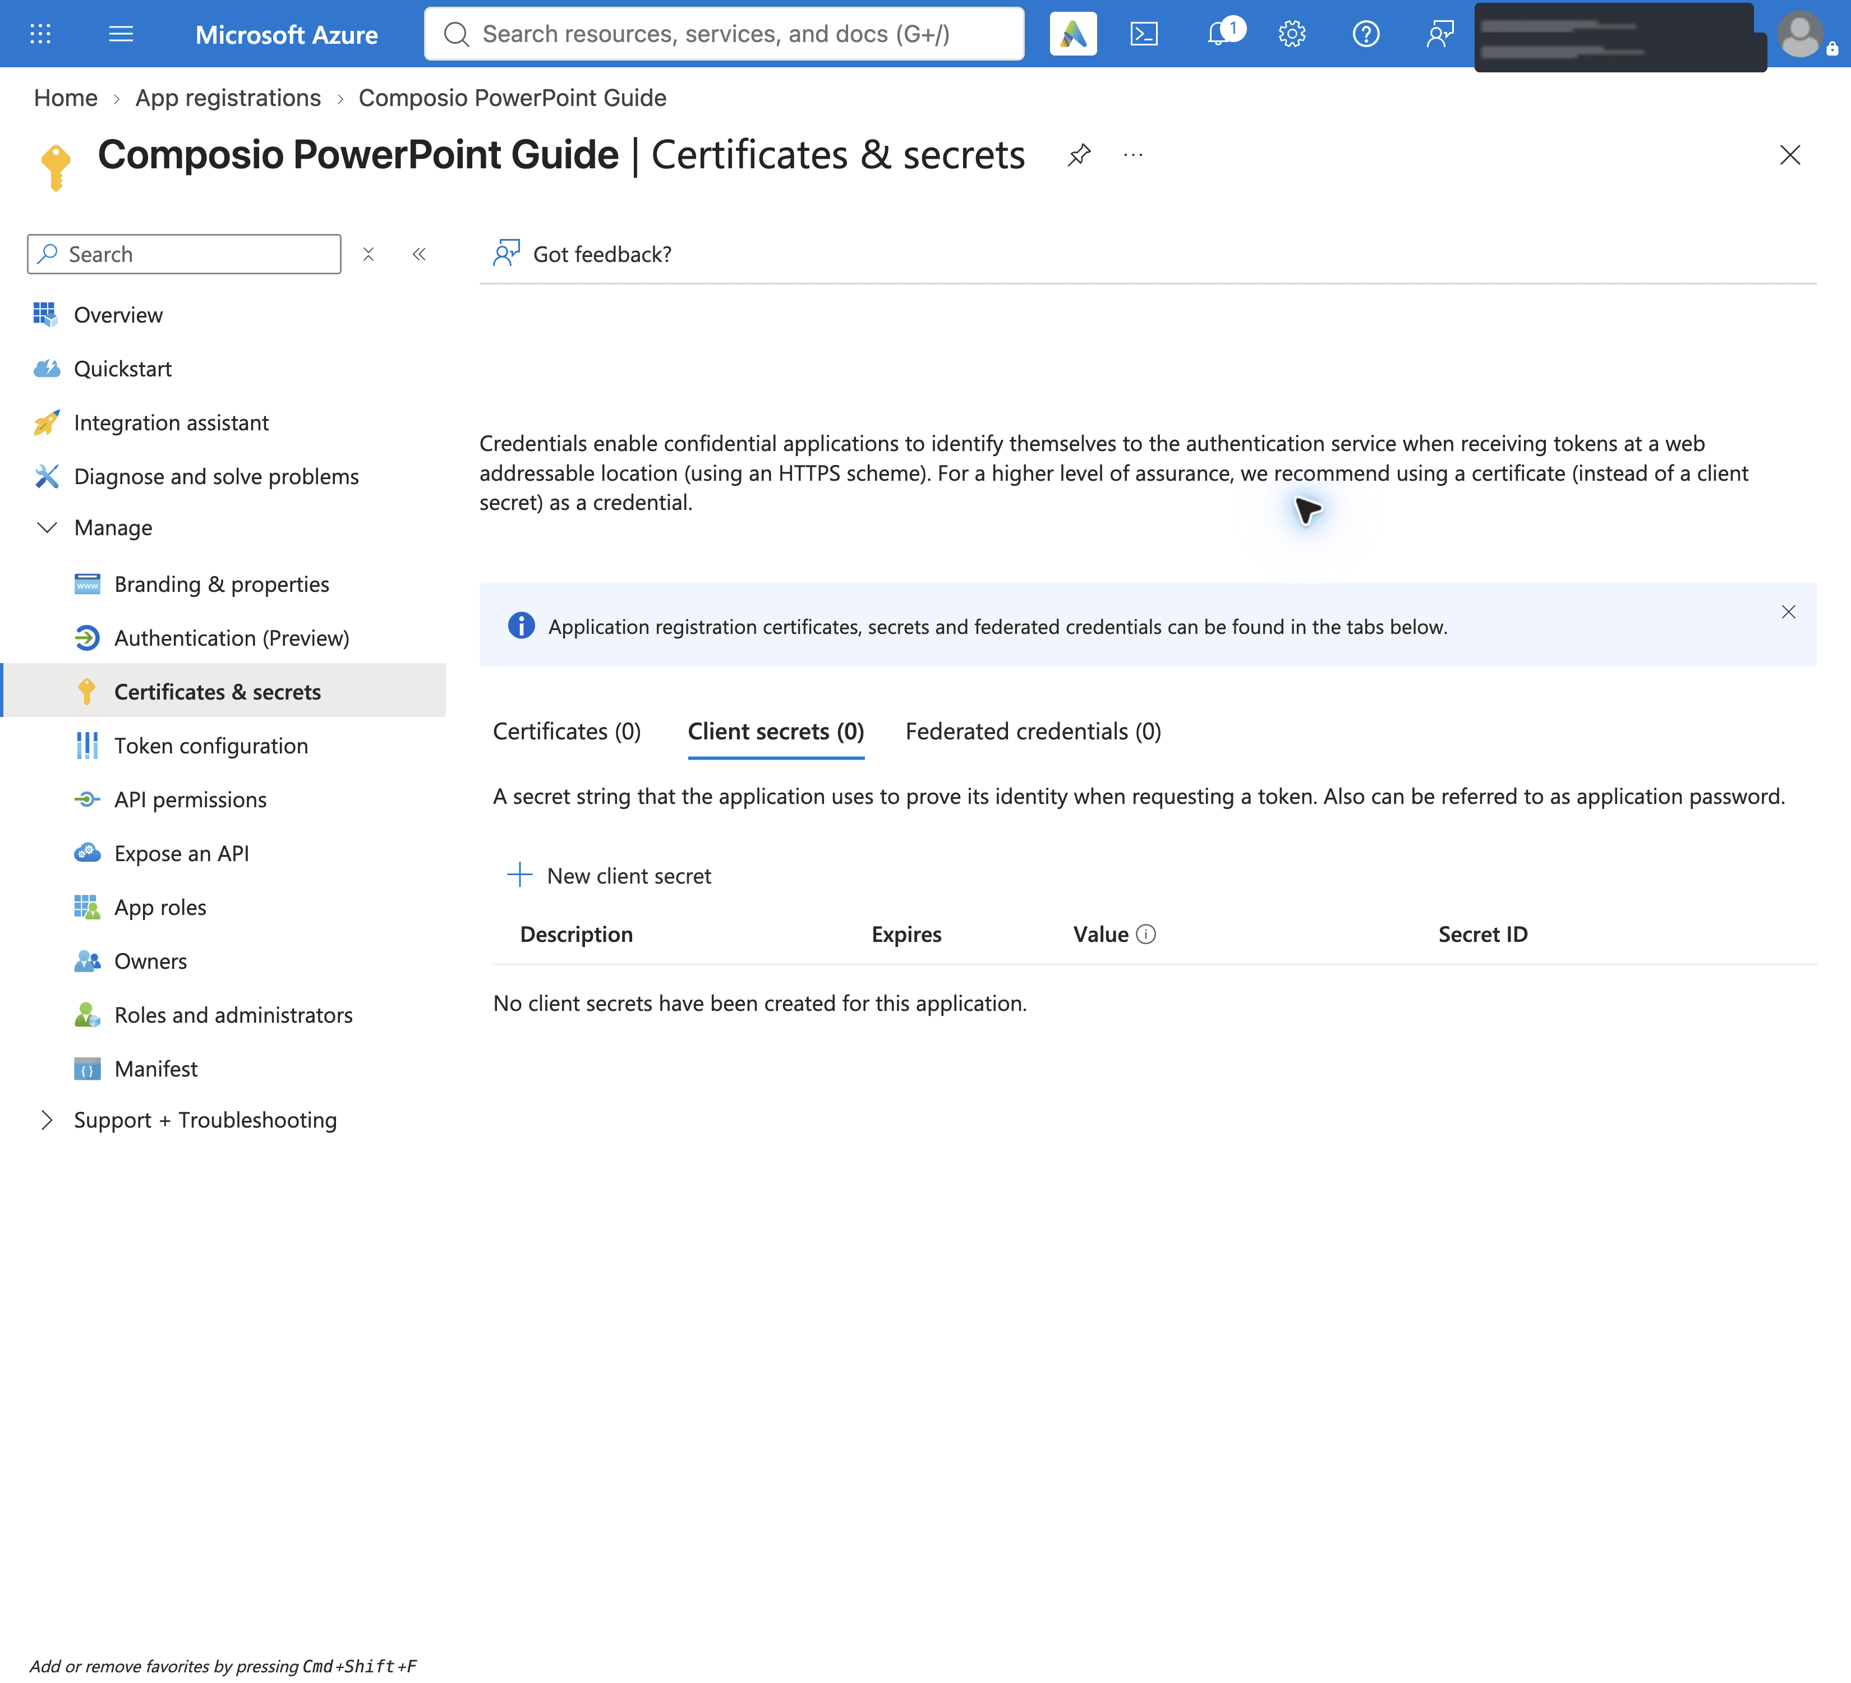
Task: Open Composio PowerPoint Guide breadcrumb
Action: click(512, 97)
